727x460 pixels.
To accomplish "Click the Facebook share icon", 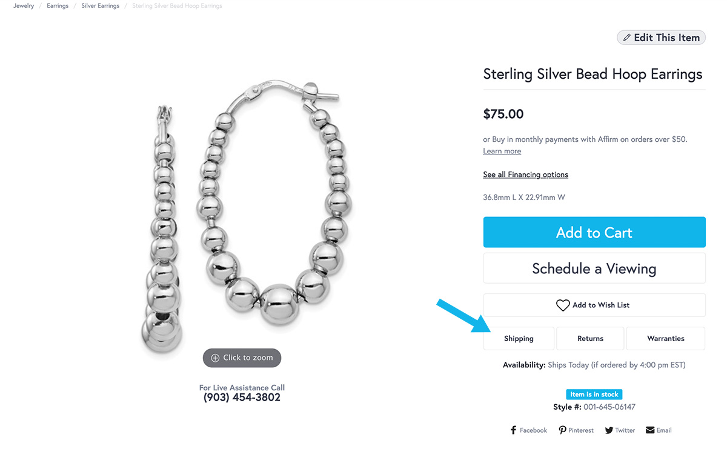I will [514, 430].
